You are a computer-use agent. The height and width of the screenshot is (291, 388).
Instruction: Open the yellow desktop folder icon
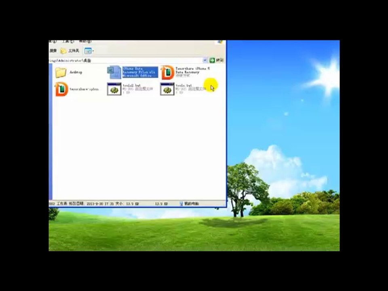[61, 72]
